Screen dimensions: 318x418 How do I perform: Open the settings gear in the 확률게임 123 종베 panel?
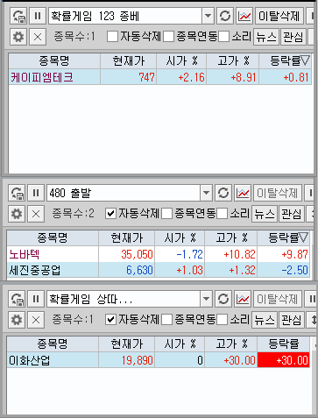pyautogui.click(x=18, y=37)
